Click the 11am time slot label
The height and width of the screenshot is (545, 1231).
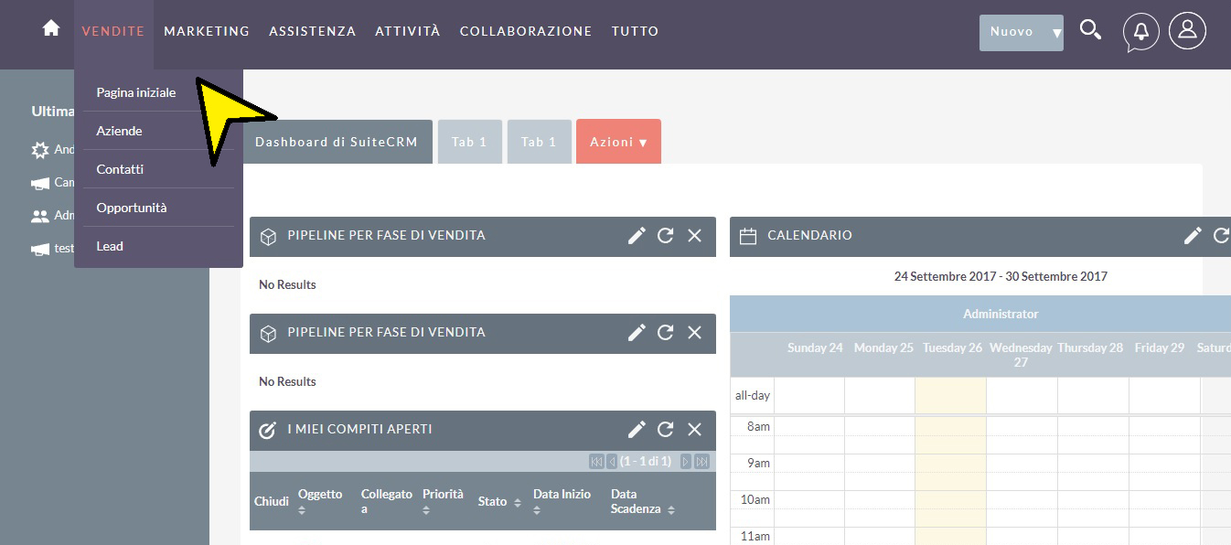[x=755, y=536]
